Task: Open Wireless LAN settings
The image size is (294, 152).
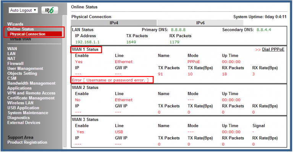Action: click(x=22, y=103)
